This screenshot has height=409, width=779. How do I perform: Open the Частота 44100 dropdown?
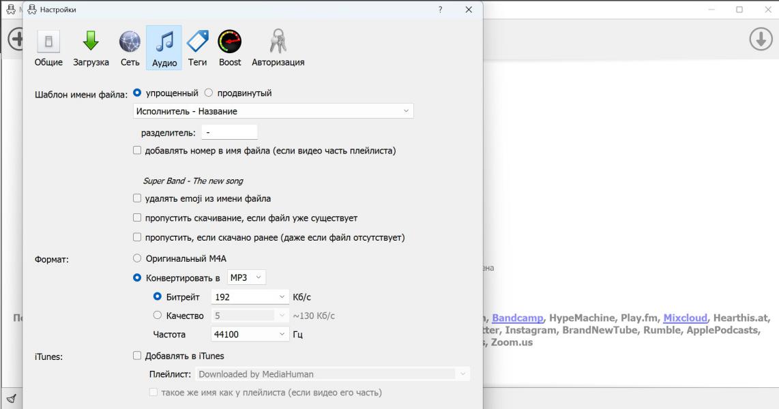tap(251, 335)
